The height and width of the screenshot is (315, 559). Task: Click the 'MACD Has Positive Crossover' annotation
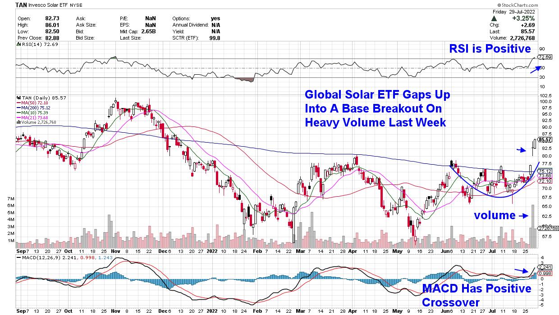477,295
